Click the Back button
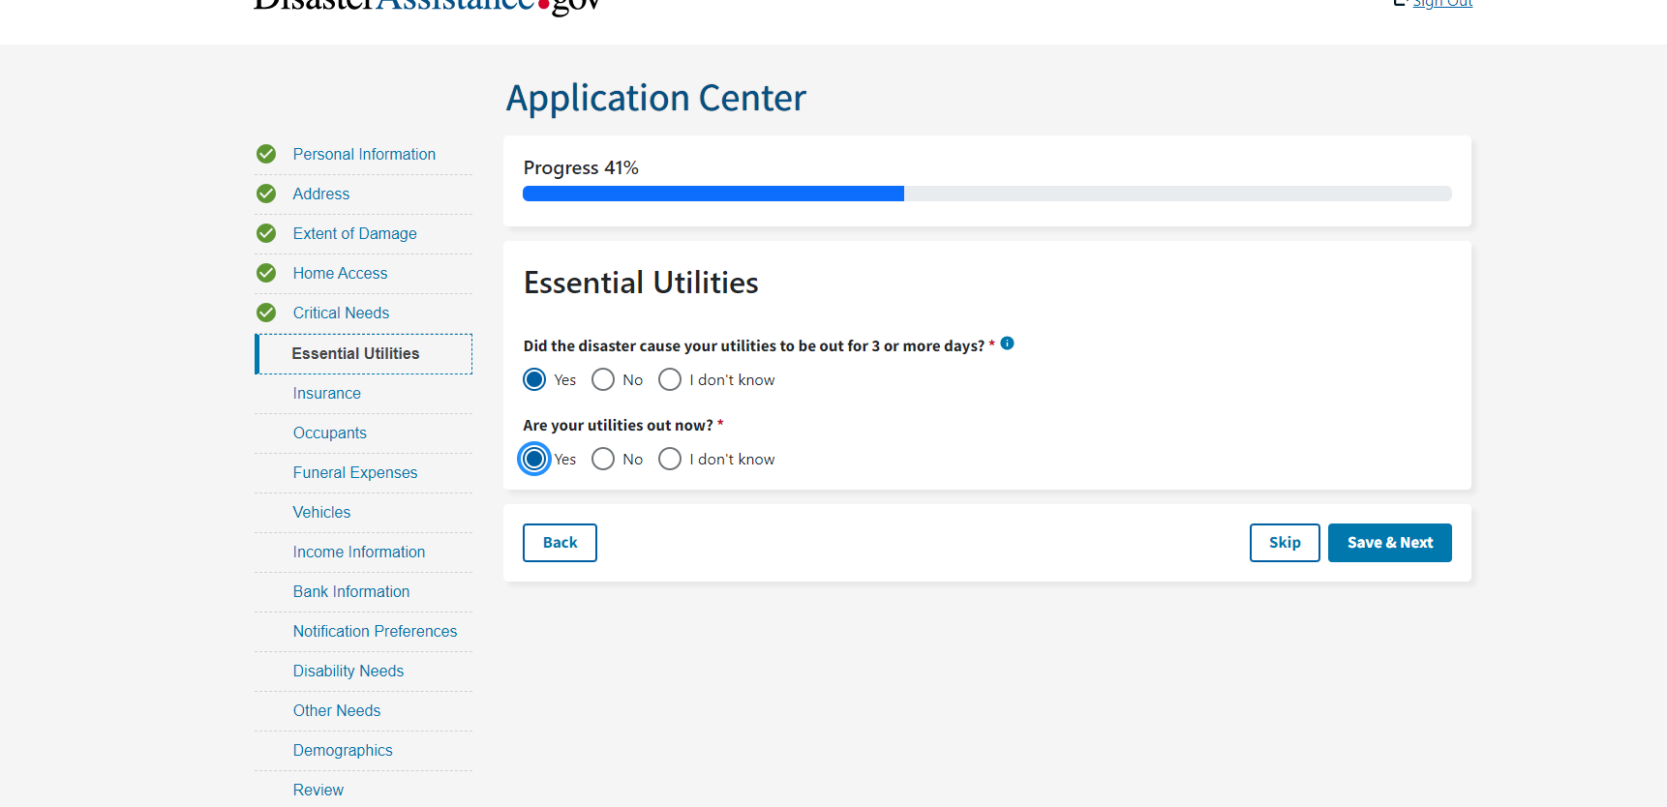 point(560,543)
